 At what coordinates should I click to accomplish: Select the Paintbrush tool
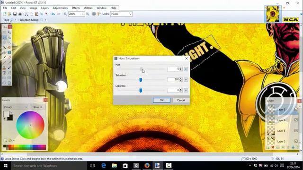[x=4, y=58]
